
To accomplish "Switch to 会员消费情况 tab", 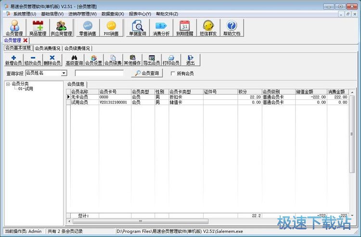I will click(48, 48).
